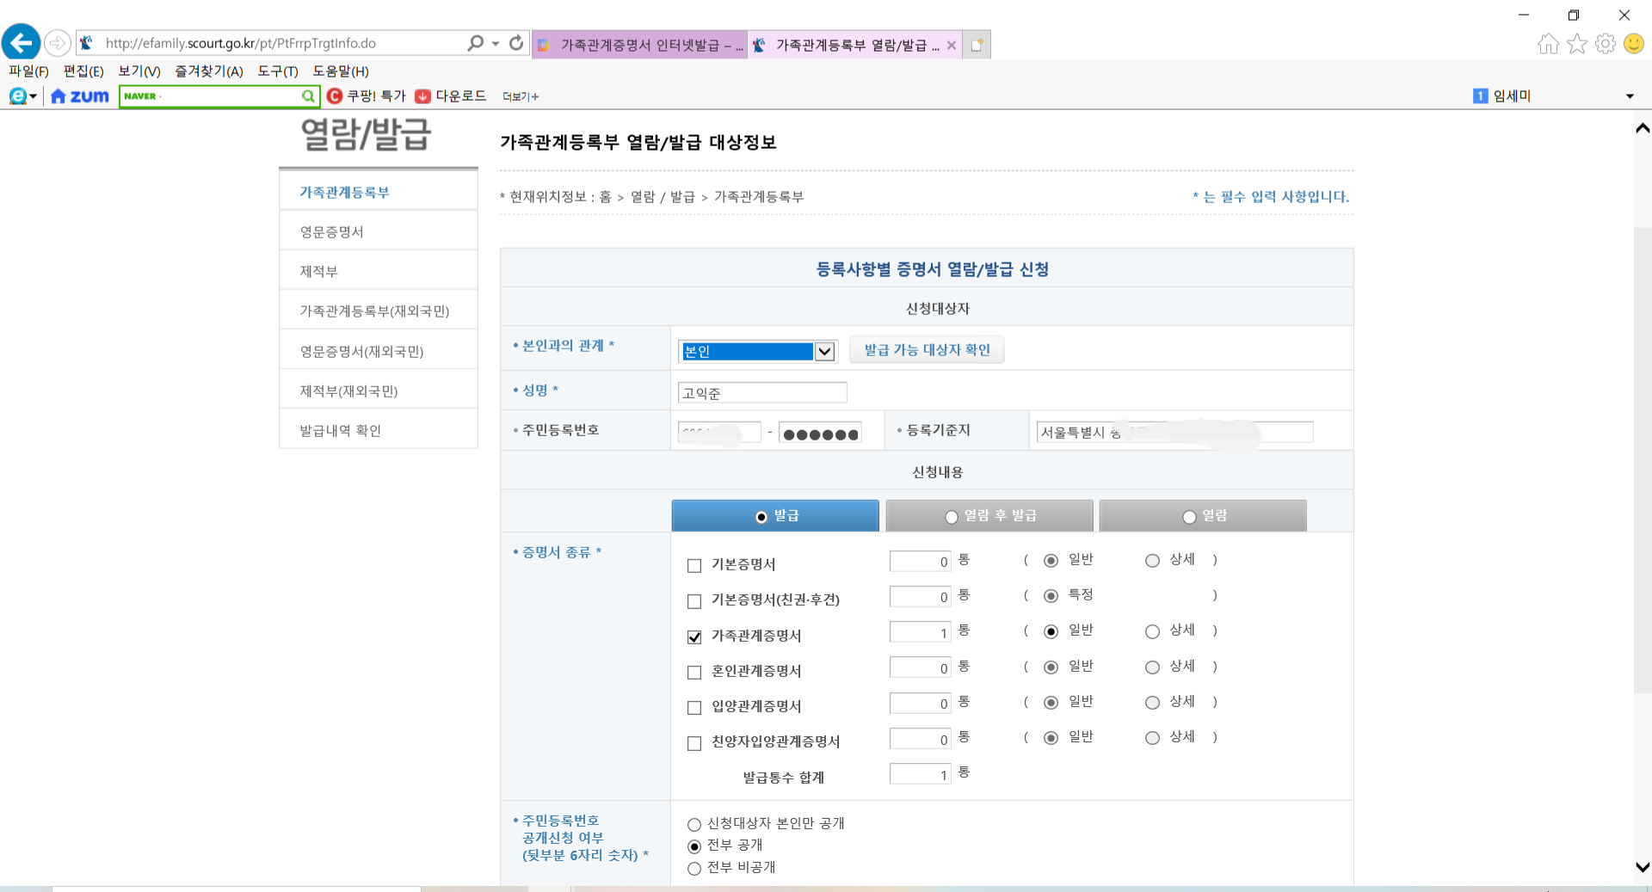1652x892 pixels.
Task: Open the 보기(V) menu
Action: point(139,71)
